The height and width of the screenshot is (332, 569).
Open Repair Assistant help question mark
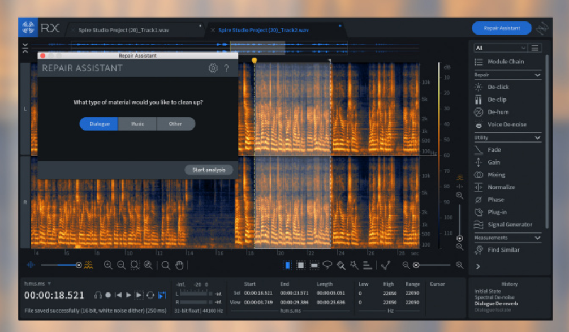pyautogui.click(x=226, y=68)
